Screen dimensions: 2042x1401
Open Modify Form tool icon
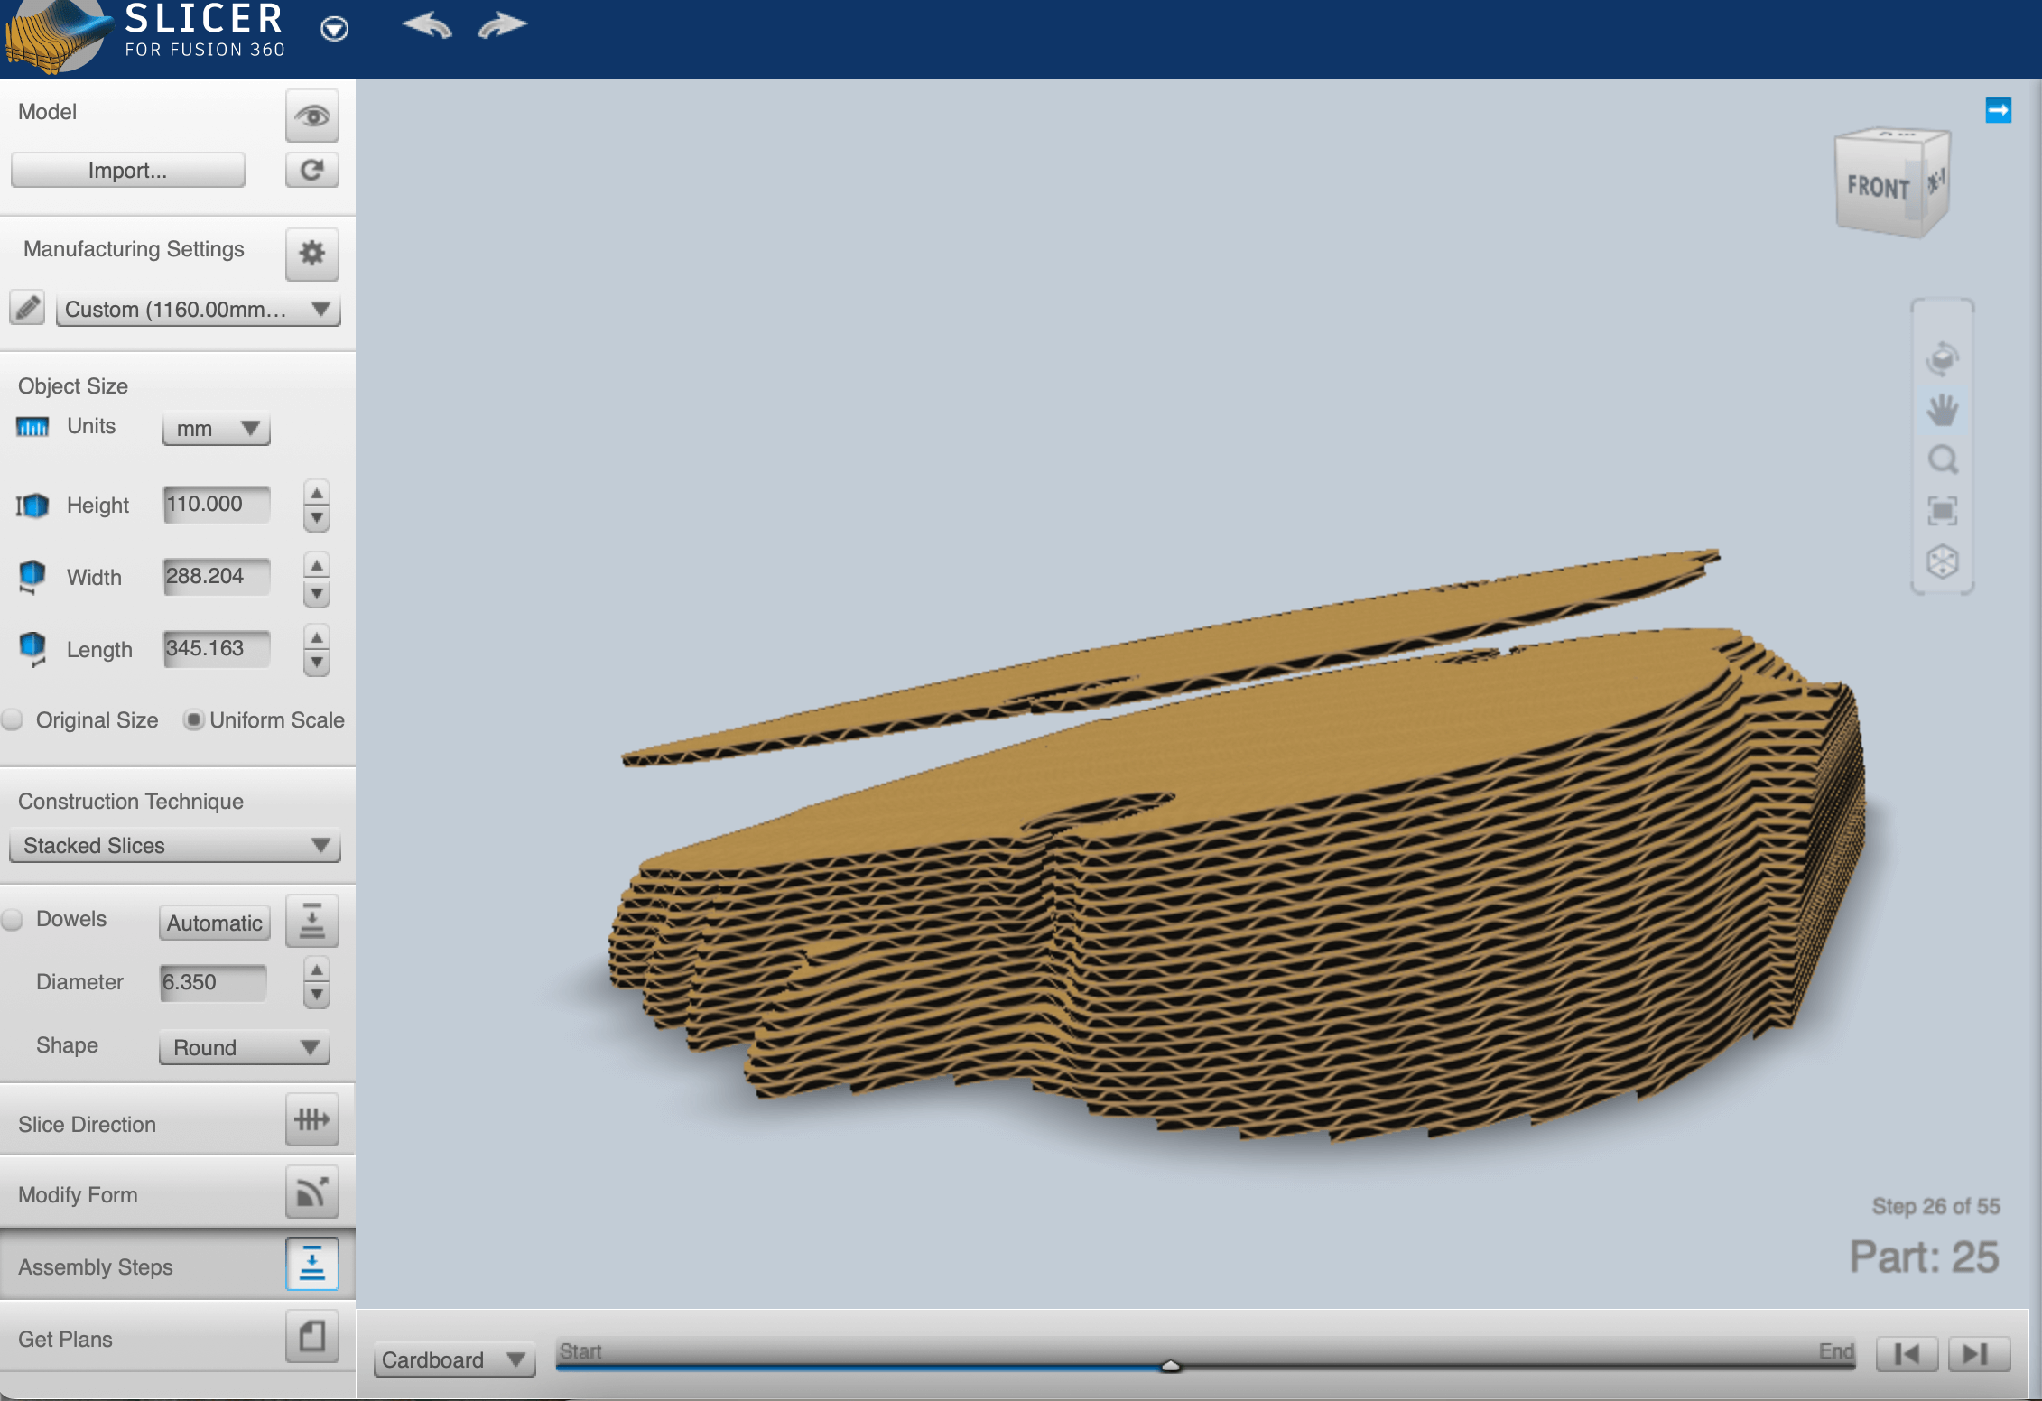(312, 1192)
